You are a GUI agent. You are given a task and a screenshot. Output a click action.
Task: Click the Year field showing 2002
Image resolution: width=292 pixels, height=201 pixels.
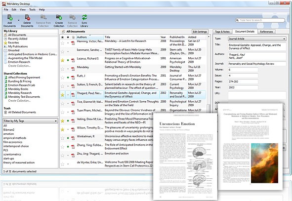(x=243, y=87)
